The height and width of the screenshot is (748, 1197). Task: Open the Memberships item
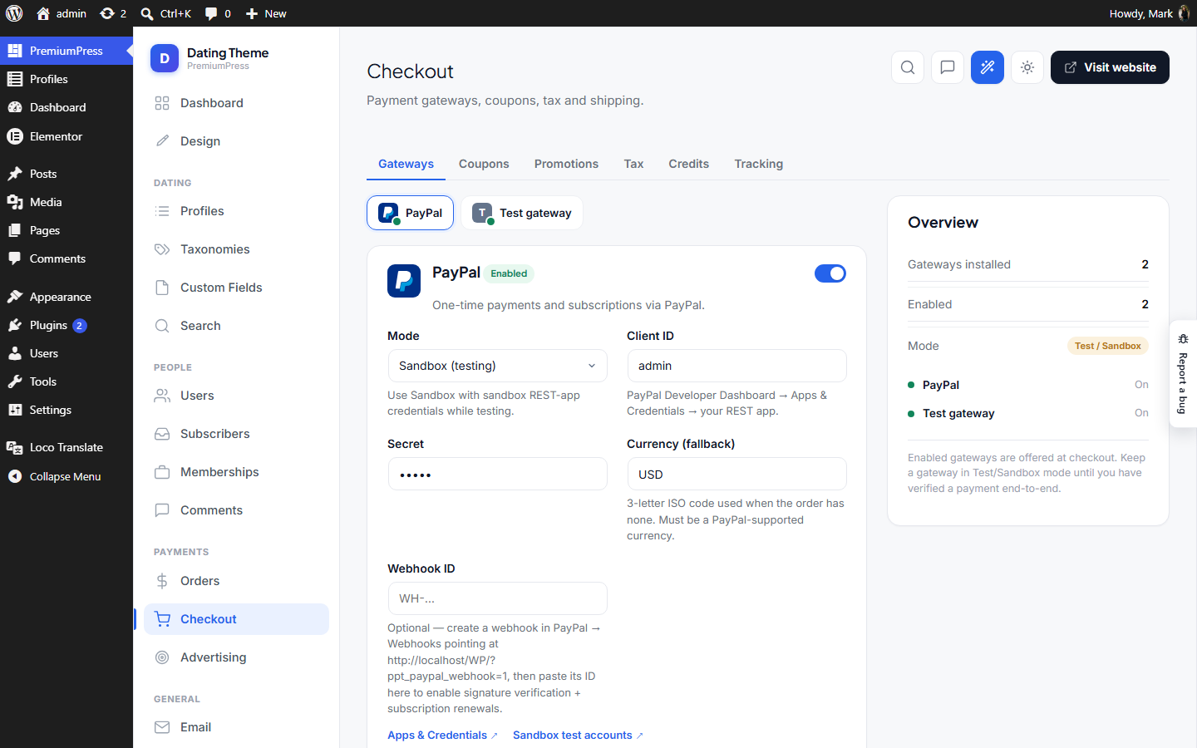click(236, 472)
